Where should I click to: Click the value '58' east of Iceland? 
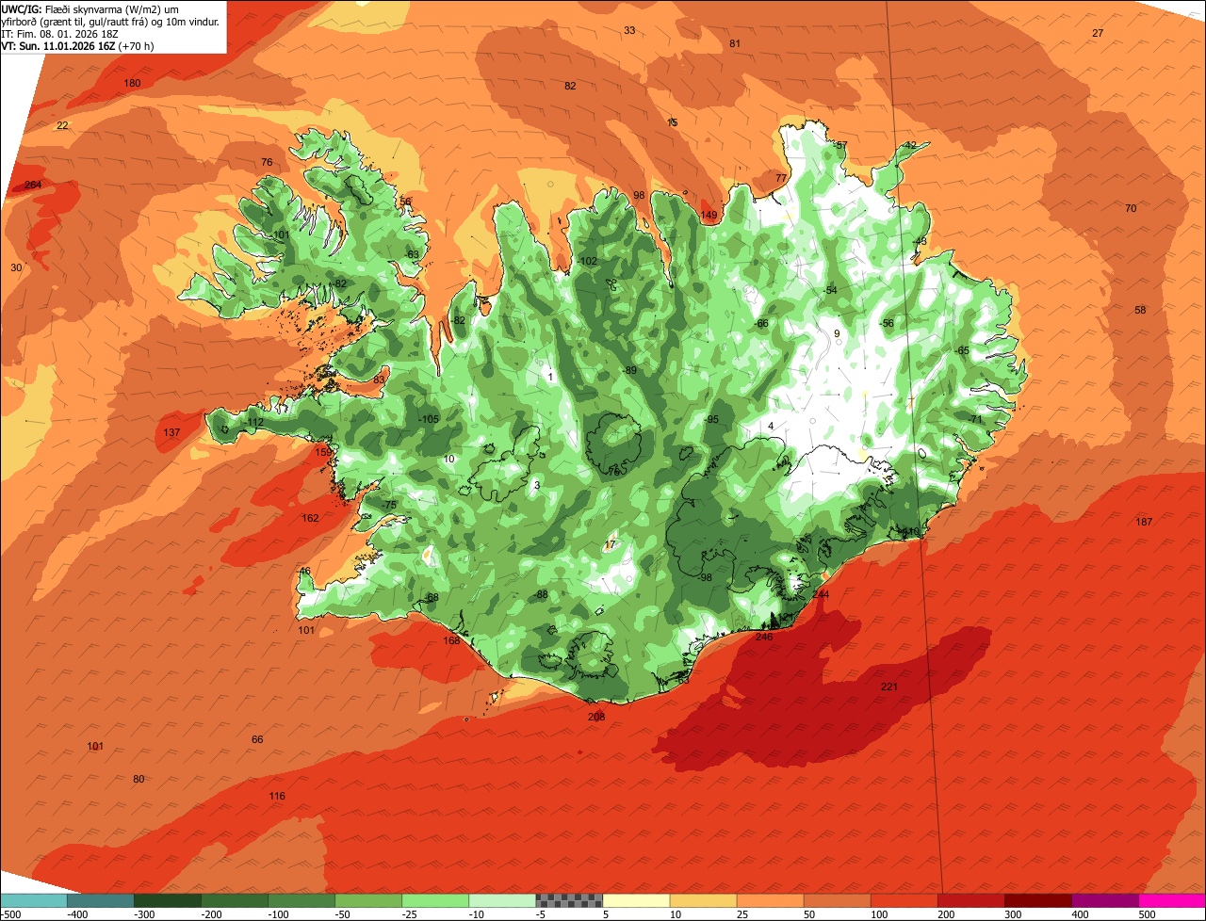tap(1140, 311)
